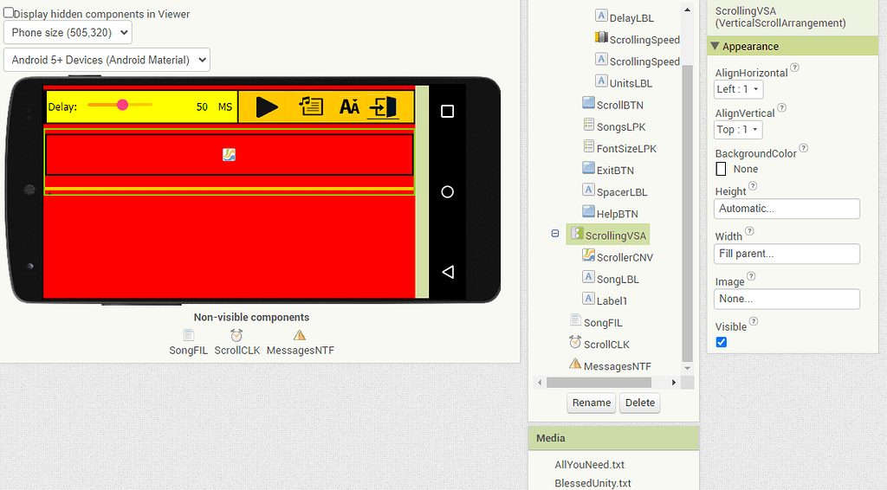Click the BackgroundColor None swatch
Screen dimensions: 887x490
[x=721, y=169]
